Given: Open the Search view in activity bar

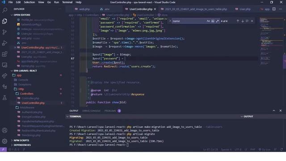Looking at the screenshot, I should (x=4, y=10).
